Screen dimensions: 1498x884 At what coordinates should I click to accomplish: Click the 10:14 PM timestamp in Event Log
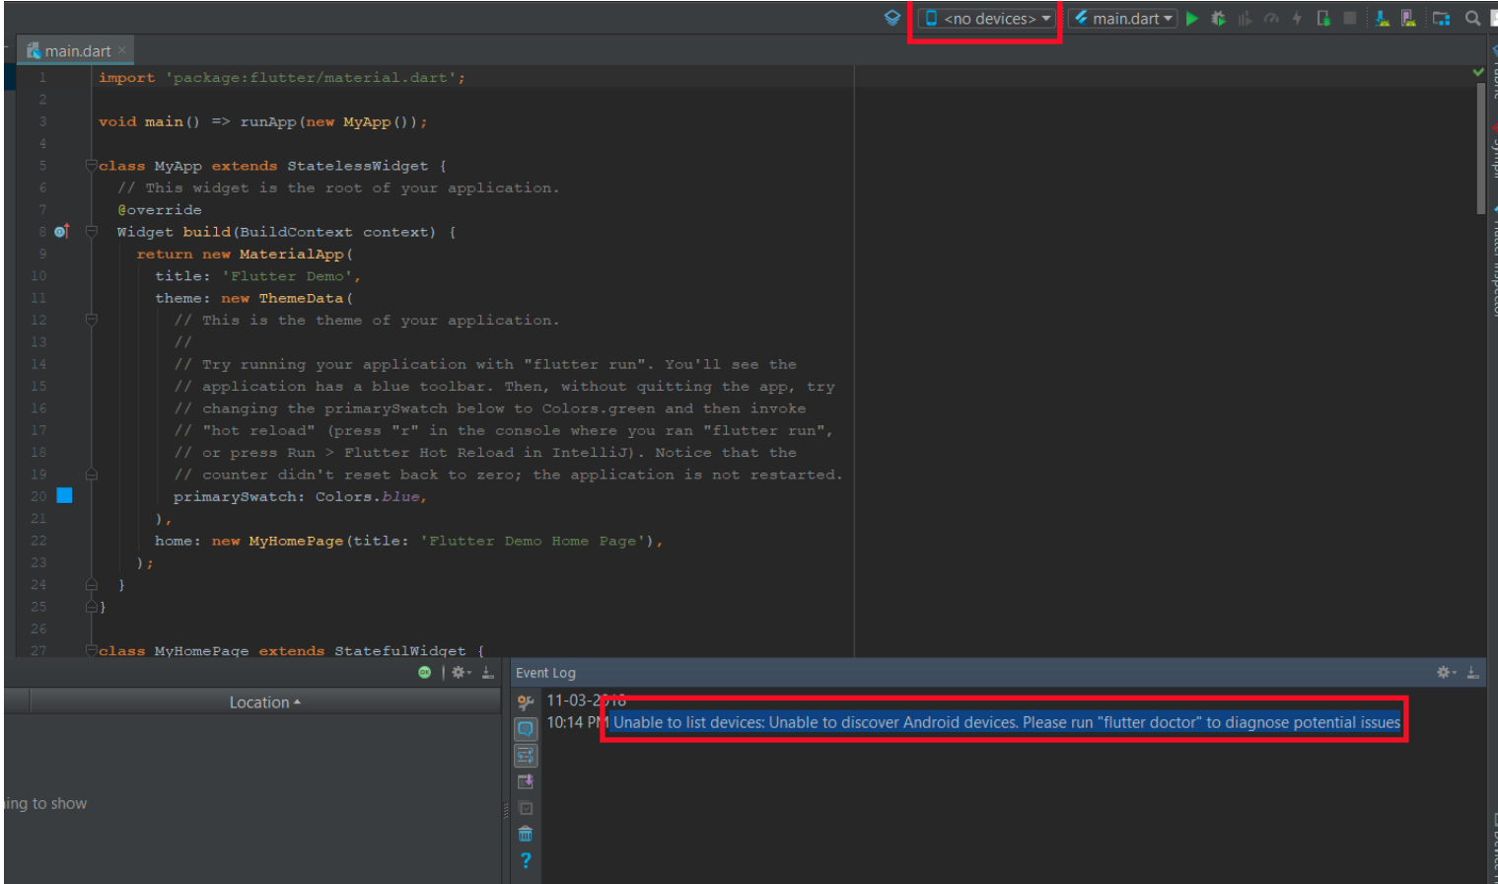tap(577, 723)
